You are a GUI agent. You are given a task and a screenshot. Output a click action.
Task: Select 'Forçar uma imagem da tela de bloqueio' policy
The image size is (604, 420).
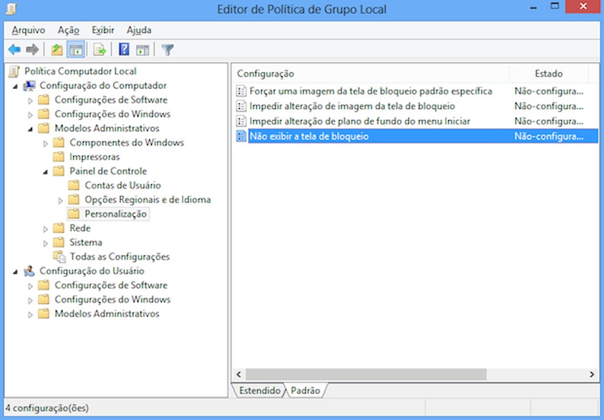pos(371,91)
